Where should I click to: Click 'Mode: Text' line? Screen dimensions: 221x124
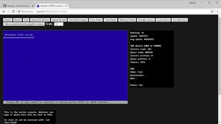(x=137, y=72)
